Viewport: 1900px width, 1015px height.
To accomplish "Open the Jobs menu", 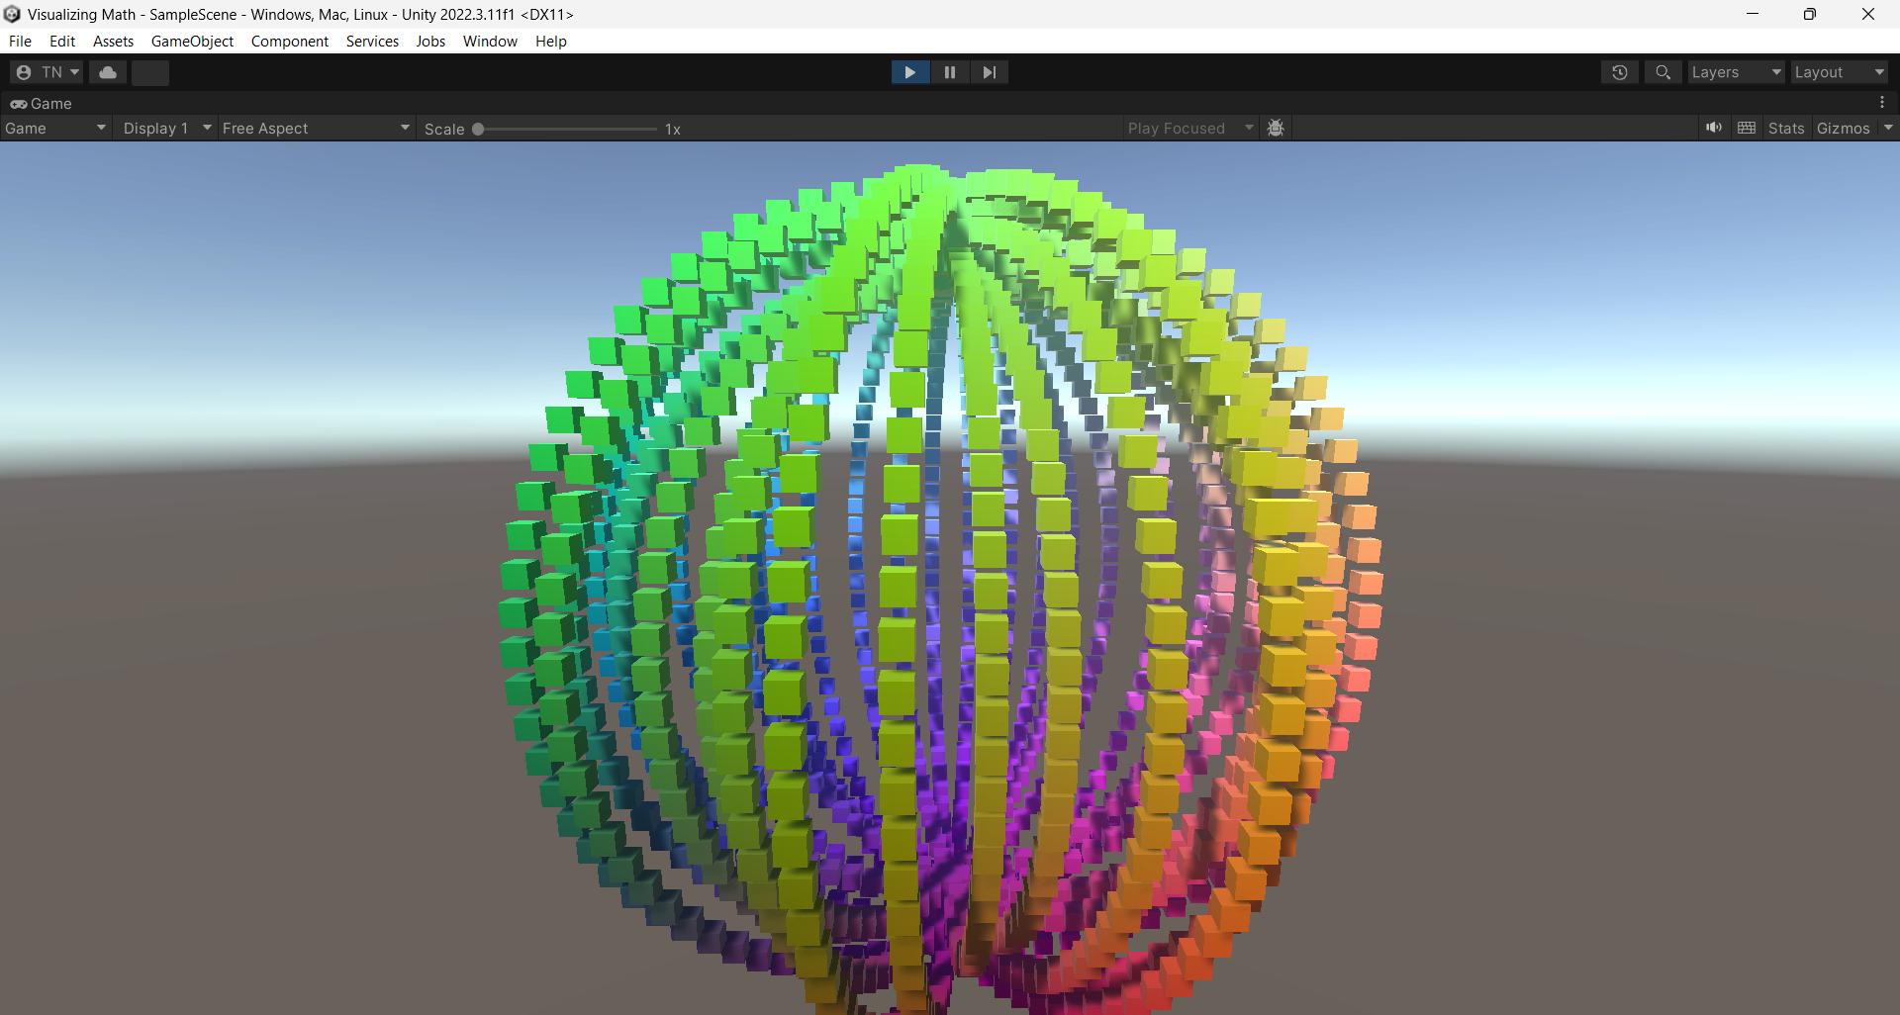I will (x=430, y=42).
